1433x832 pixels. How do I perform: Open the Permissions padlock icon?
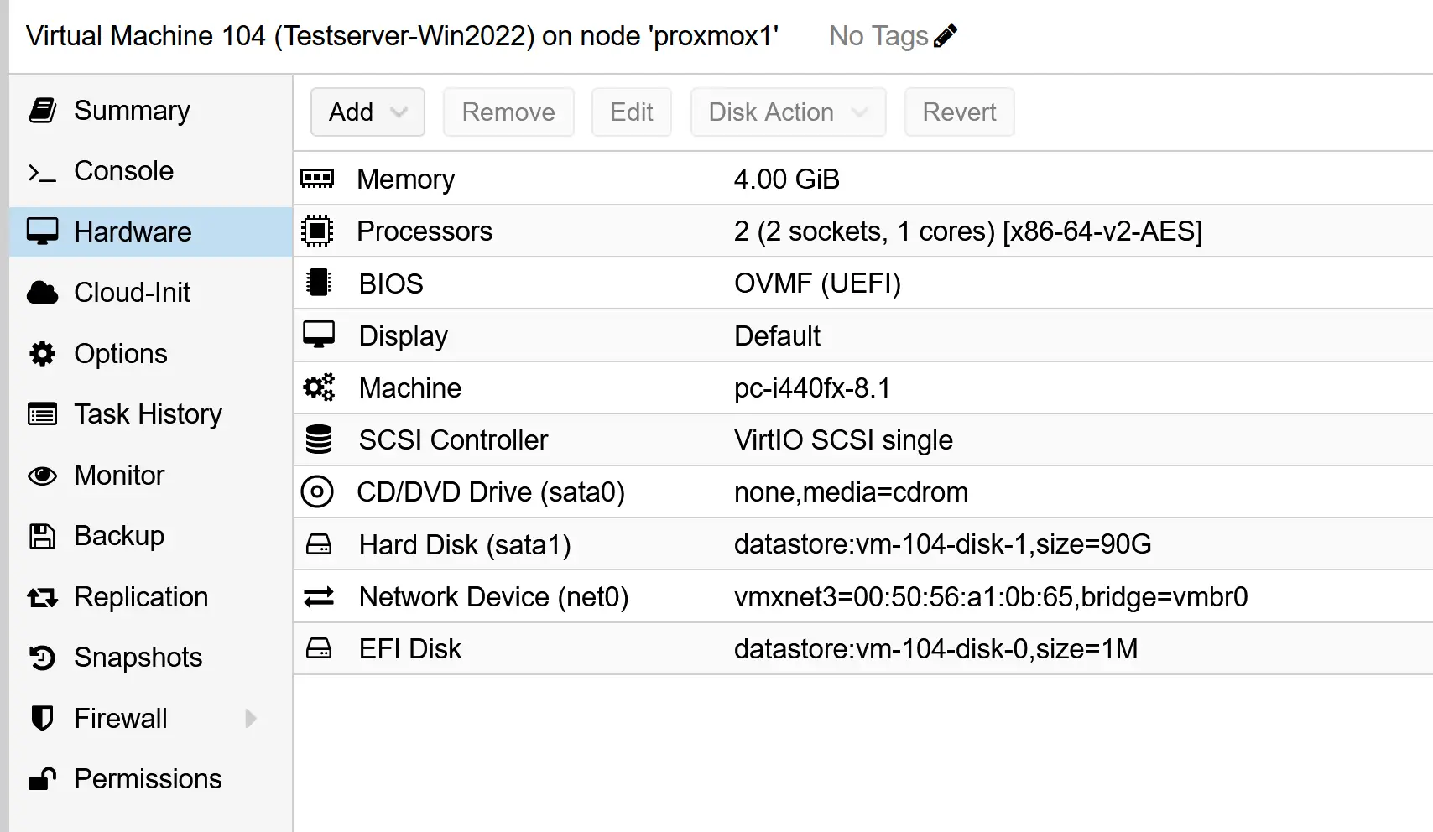click(x=43, y=779)
